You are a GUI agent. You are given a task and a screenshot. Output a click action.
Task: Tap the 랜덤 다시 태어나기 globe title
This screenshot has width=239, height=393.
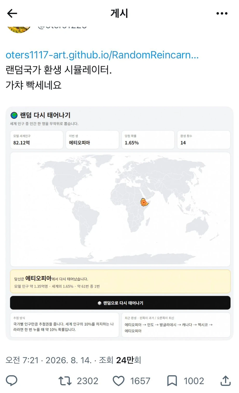[41, 115]
